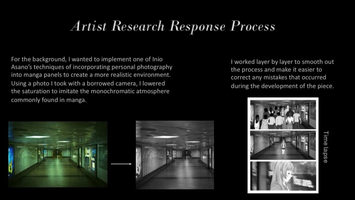Open the middle manga panel with lone girl

coord(283,145)
